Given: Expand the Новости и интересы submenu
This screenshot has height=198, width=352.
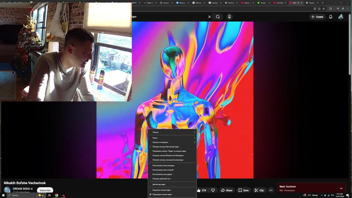Looking at the screenshot, I should click(172, 142).
